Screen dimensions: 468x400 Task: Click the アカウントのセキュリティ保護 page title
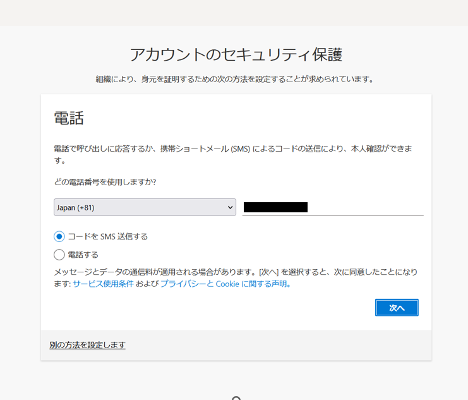click(236, 55)
